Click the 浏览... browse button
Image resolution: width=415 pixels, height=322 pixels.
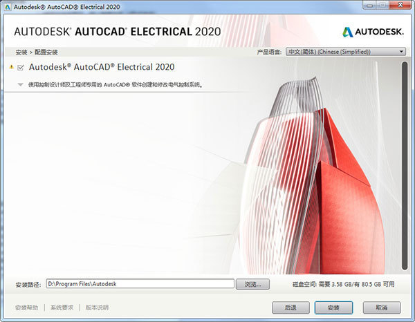pyautogui.click(x=252, y=284)
